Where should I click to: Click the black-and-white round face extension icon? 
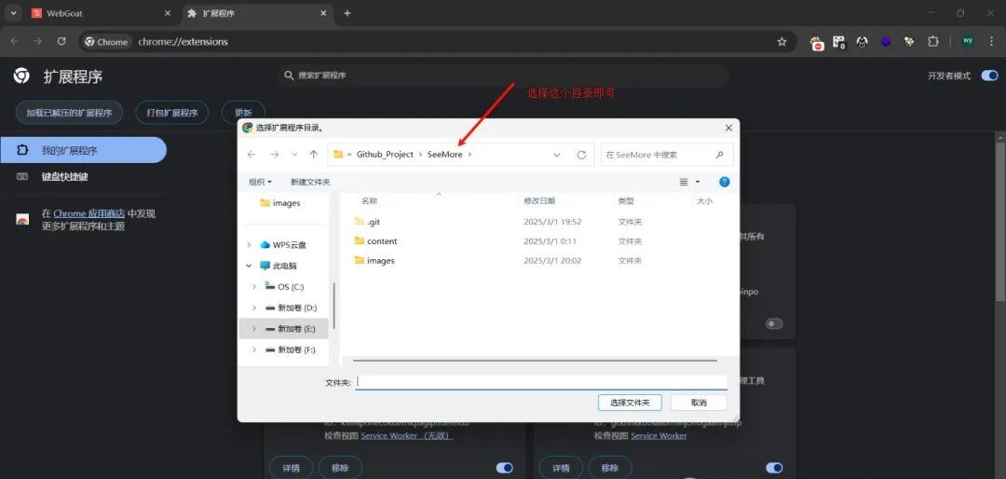[x=863, y=42]
